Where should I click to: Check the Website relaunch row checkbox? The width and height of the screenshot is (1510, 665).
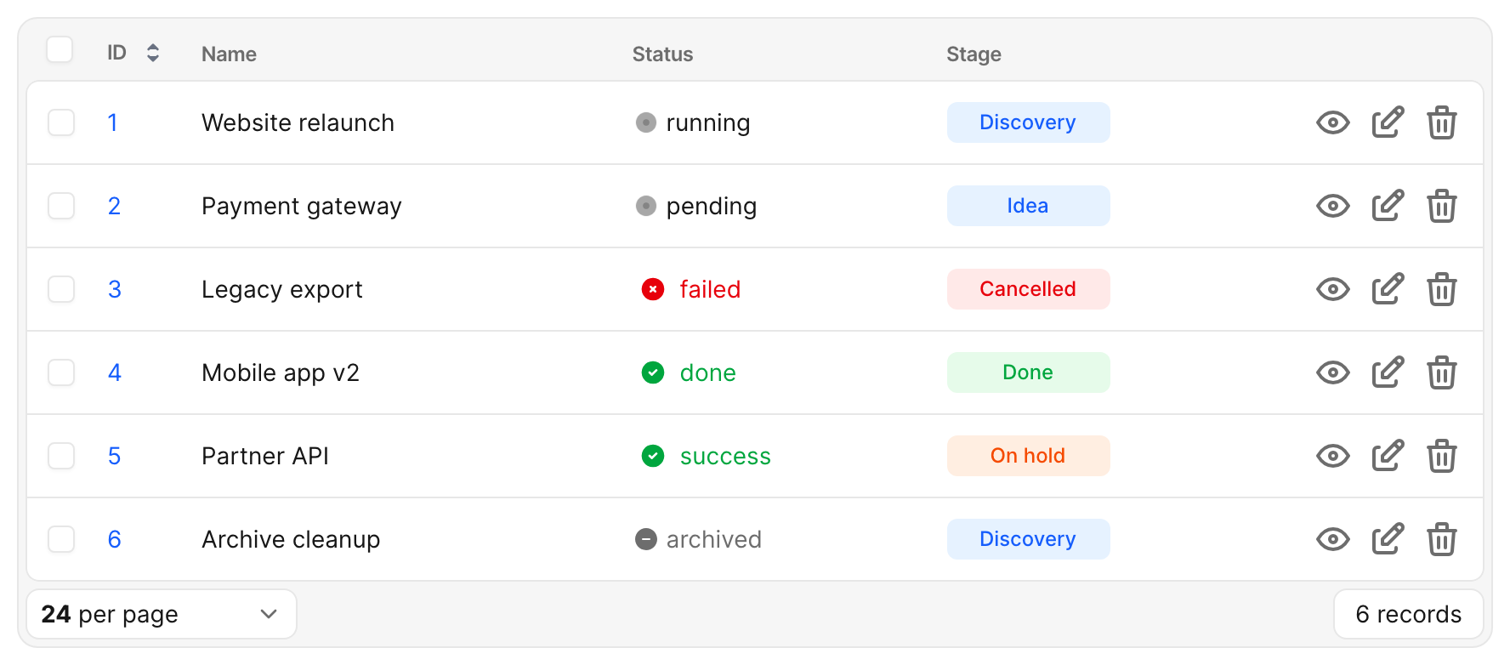(x=61, y=122)
